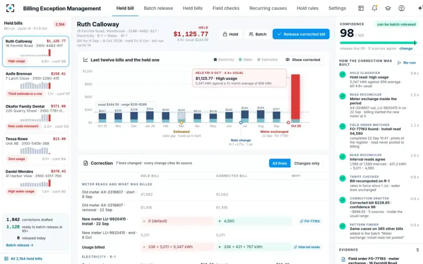423x264 pixels.
Task: Click green check icon for Field Order Matcher
Action: tap(342, 127)
